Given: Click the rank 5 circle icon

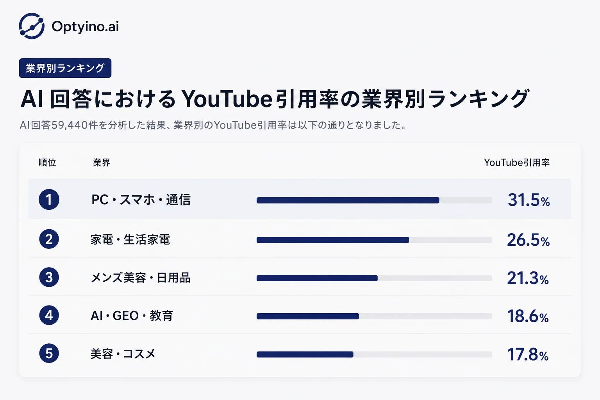Looking at the screenshot, I should coord(49,353).
